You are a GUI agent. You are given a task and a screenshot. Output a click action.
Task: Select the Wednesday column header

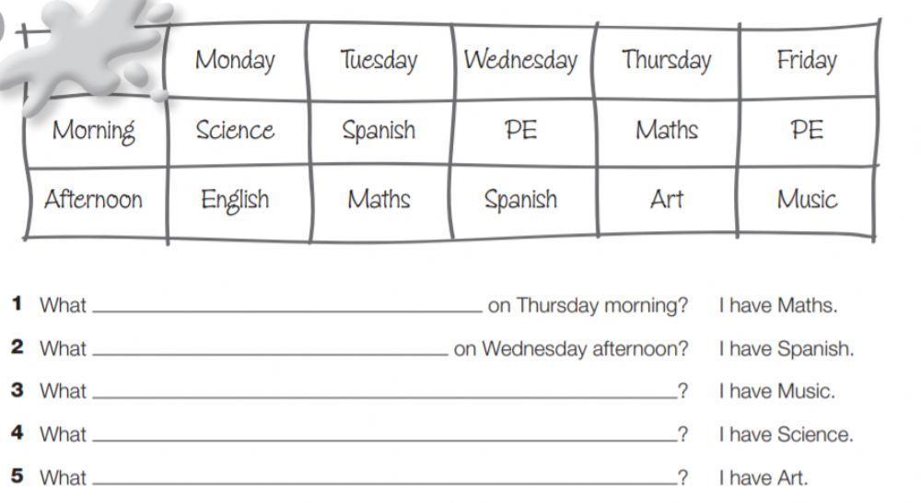tap(520, 61)
